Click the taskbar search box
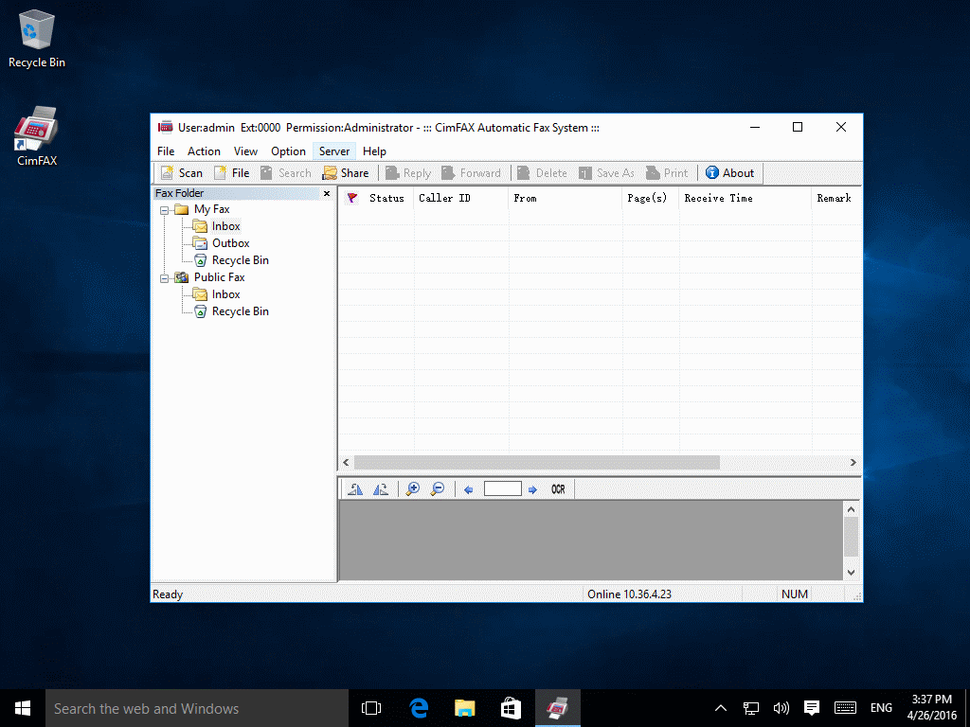Viewport: 970px width, 727px height. coord(197,708)
